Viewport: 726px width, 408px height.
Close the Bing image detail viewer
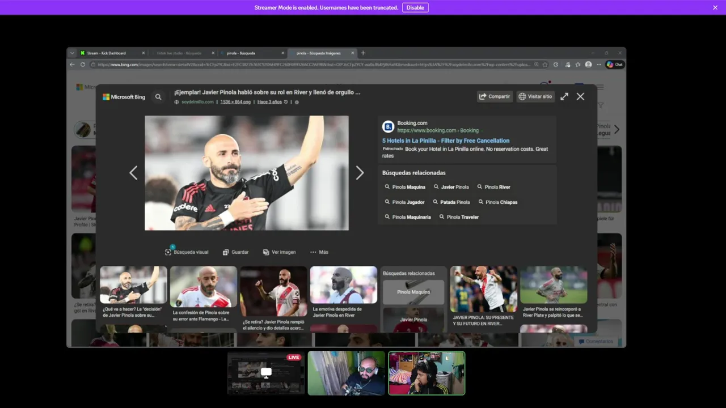(580, 96)
